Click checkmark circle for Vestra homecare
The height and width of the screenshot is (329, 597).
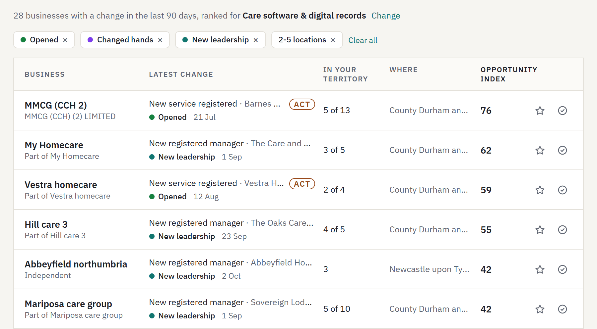(563, 190)
